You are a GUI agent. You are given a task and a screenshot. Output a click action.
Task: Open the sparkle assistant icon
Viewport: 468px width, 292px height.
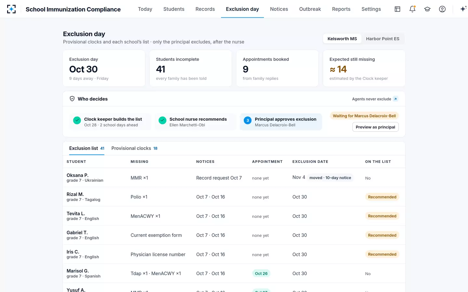(x=463, y=9)
